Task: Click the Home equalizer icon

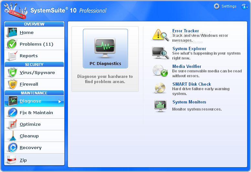Action: [12, 32]
